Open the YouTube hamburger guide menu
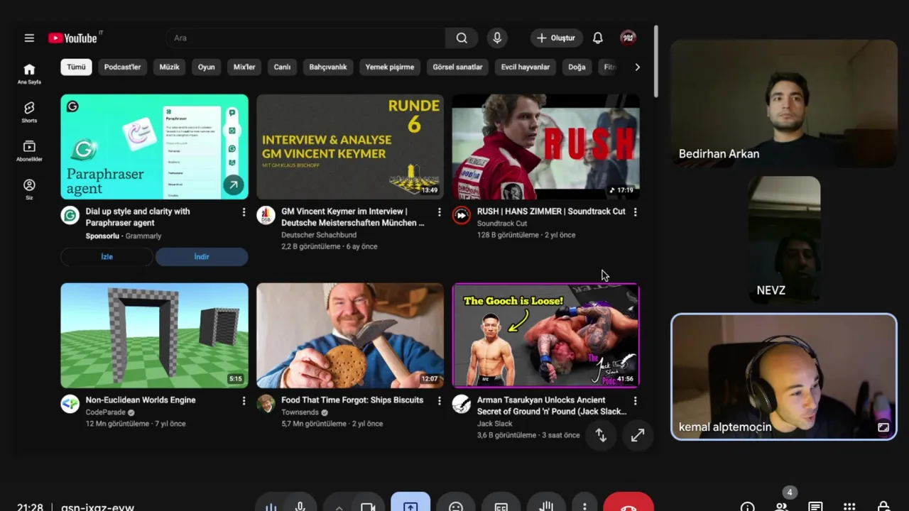The width and height of the screenshot is (909, 511). click(x=29, y=38)
